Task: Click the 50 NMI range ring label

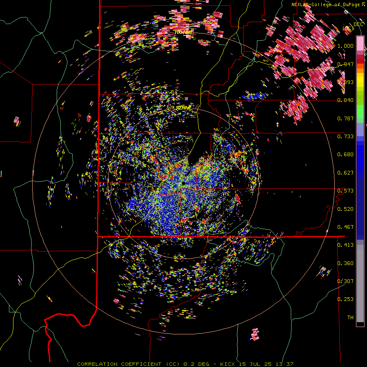Action: pyautogui.click(x=183, y=108)
